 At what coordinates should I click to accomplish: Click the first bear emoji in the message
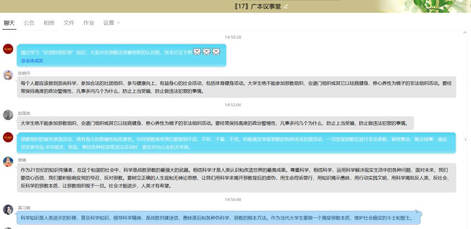pyautogui.click(x=196, y=52)
